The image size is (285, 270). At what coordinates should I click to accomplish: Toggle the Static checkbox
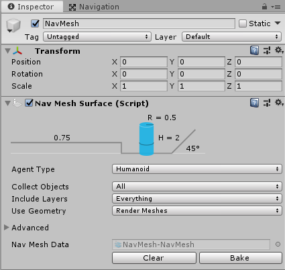243,24
